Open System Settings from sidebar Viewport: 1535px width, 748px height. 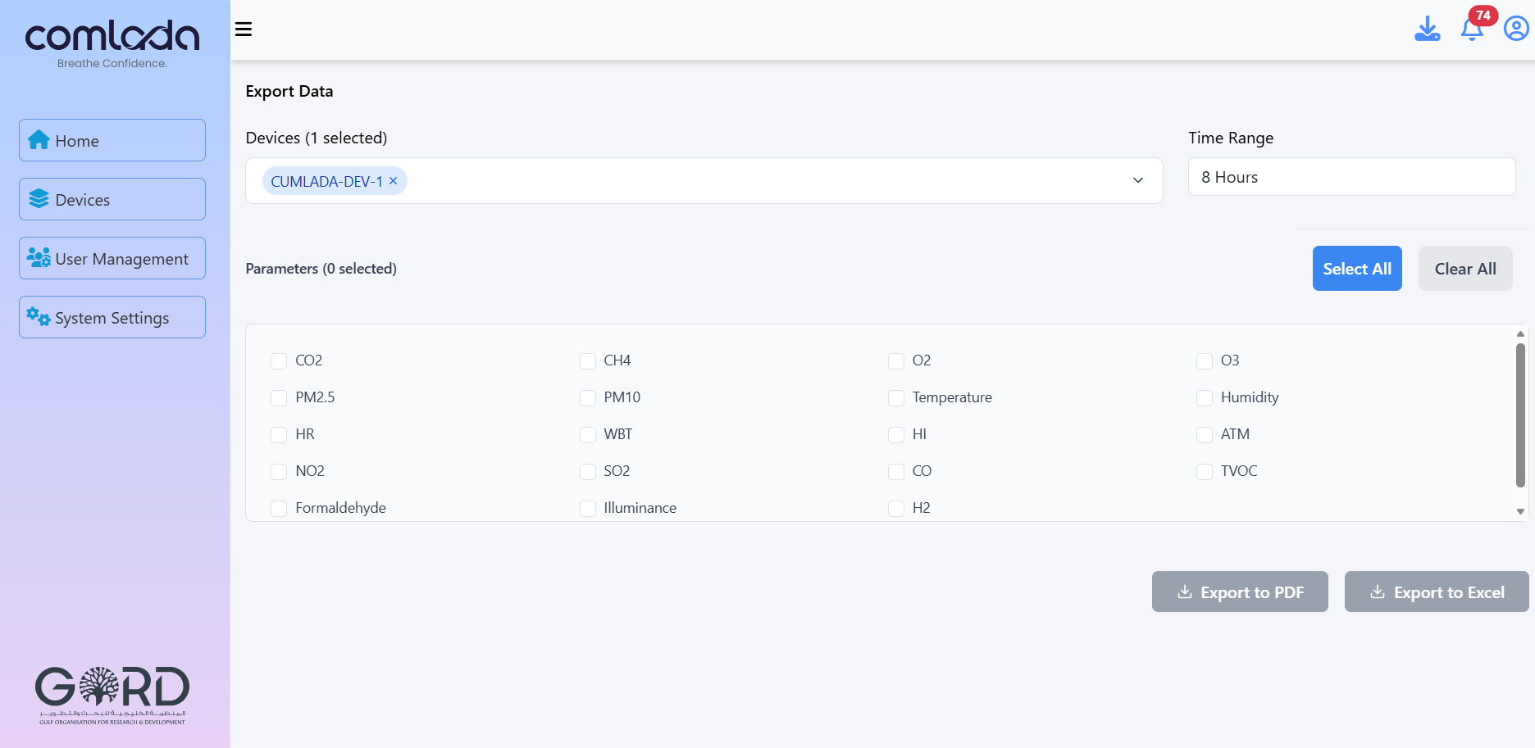click(x=112, y=317)
